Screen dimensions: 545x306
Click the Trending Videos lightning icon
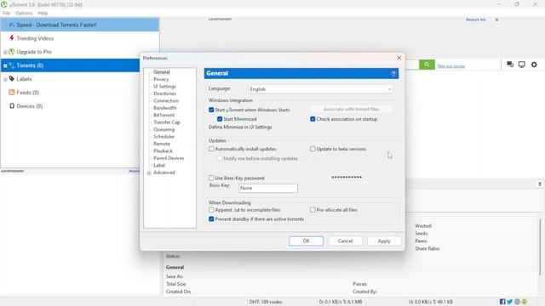(12, 37)
